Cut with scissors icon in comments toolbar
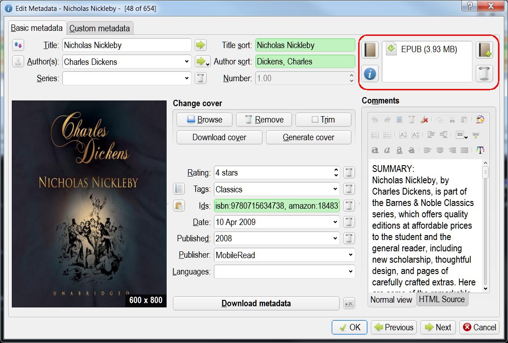The image size is (508, 343). coord(452,119)
